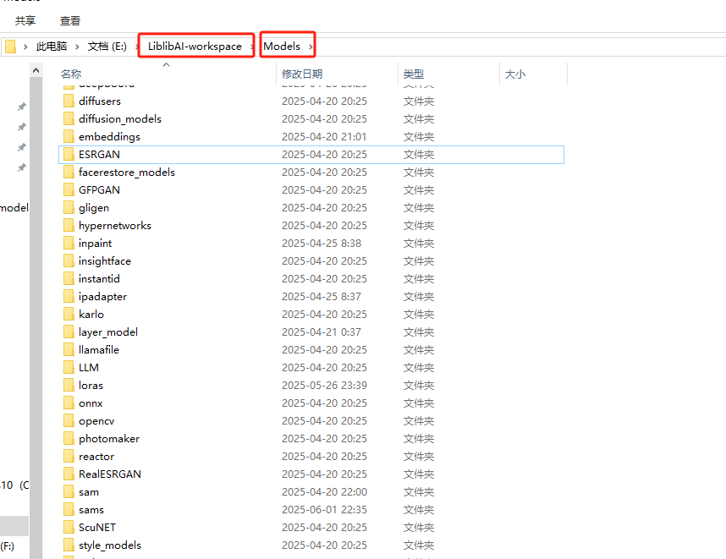Click the folder icon next to RealESRGAN
Screen dimensions: 726x559
69,474
